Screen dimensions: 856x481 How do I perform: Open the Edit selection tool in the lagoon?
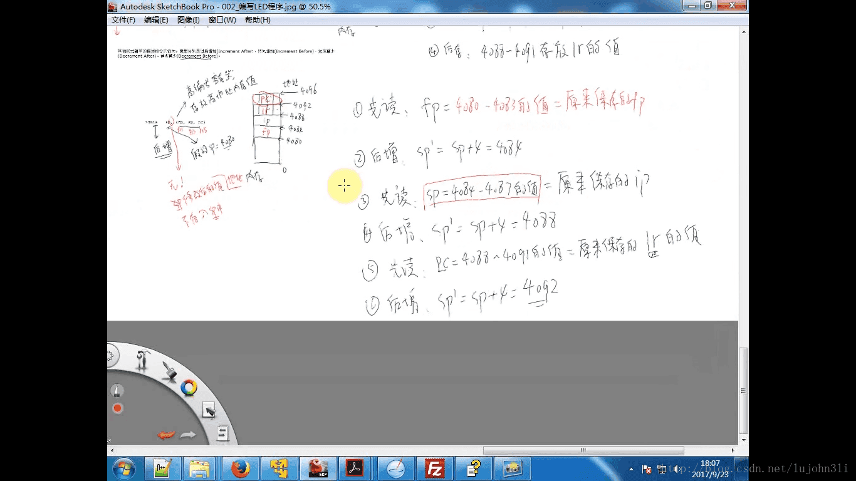(209, 410)
